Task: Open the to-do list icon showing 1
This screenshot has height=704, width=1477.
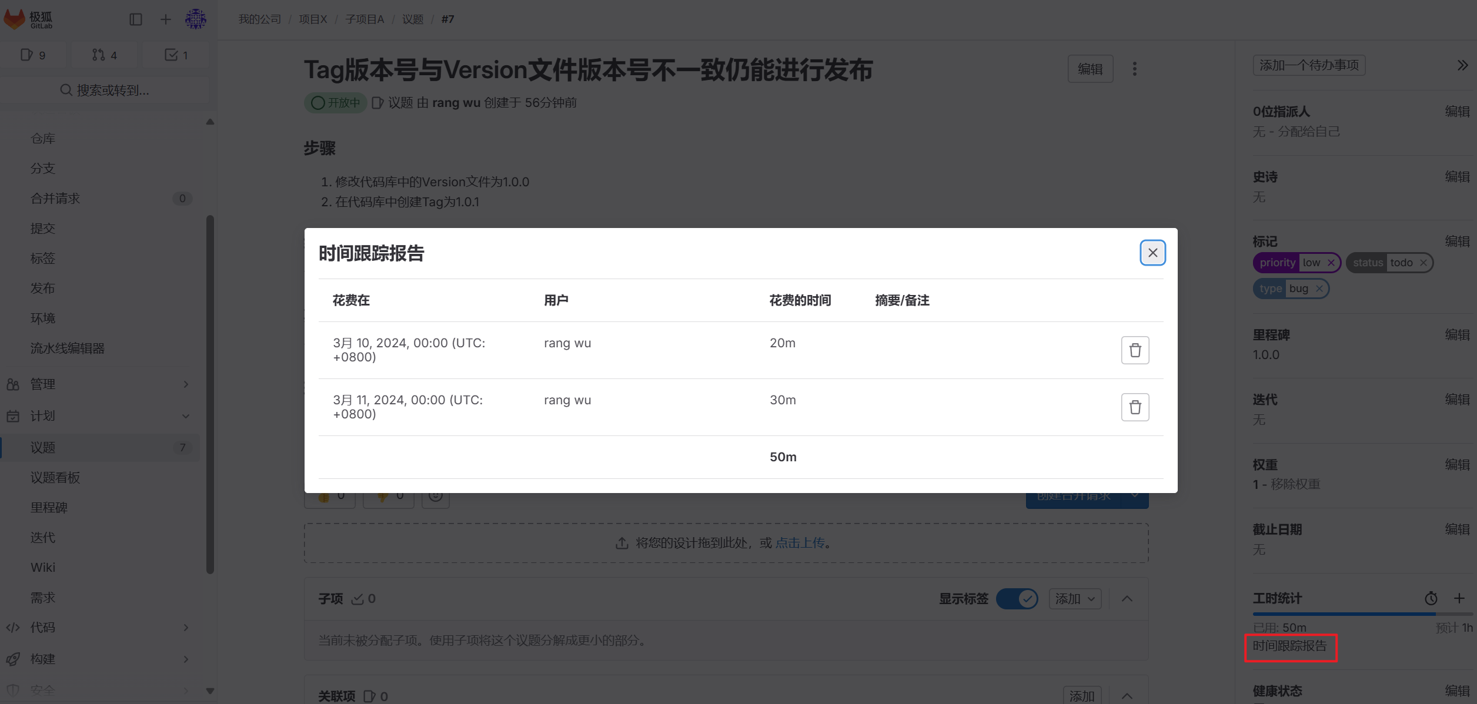Action: pos(176,54)
